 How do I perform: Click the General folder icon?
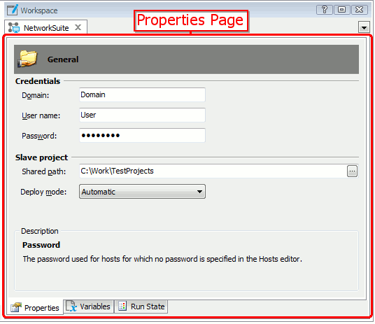pyautogui.click(x=27, y=59)
